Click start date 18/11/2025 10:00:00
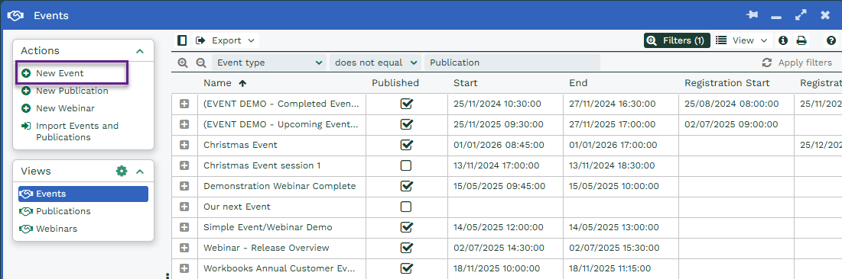This screenshot has width=842, height=279. (497, 268)
